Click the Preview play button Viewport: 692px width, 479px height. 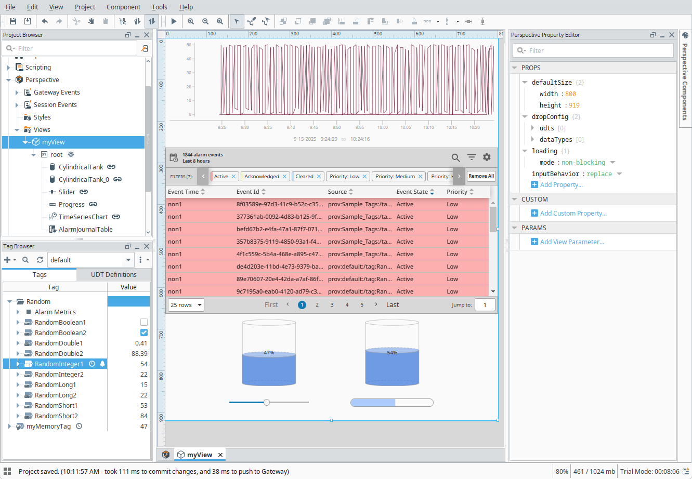pyautogui.click(x=174, y=21)
